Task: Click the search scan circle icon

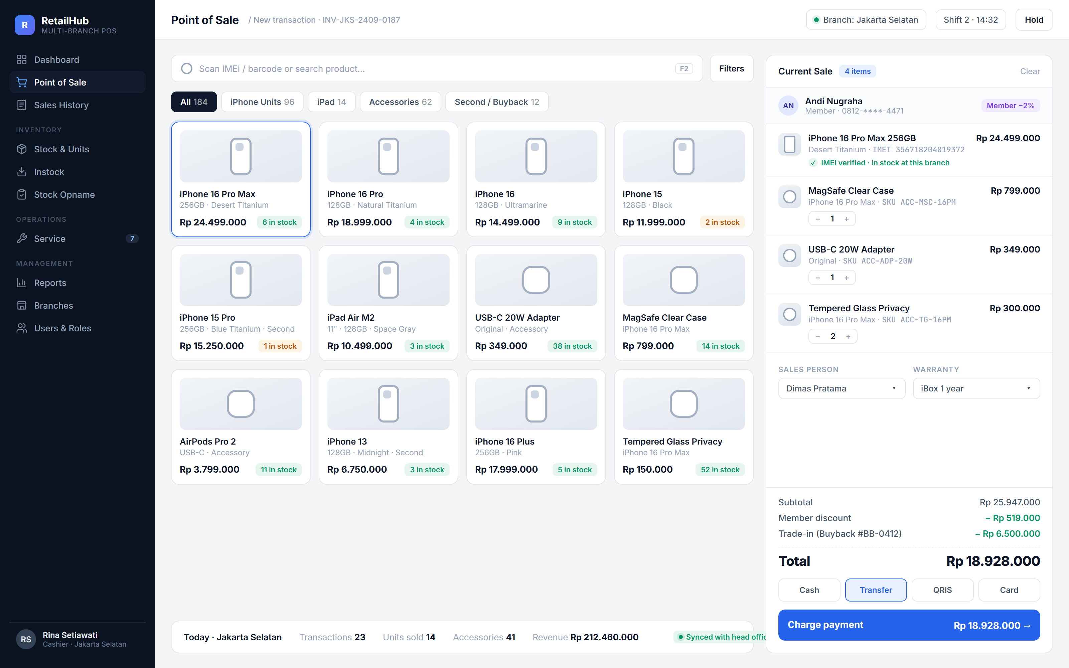Action: (187, 68)
